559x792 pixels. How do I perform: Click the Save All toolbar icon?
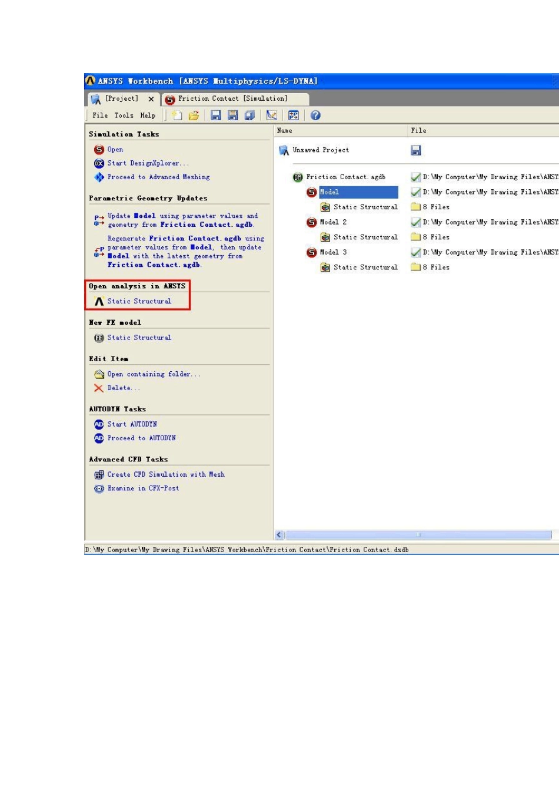pyautogui.click(x=249, y=115)
